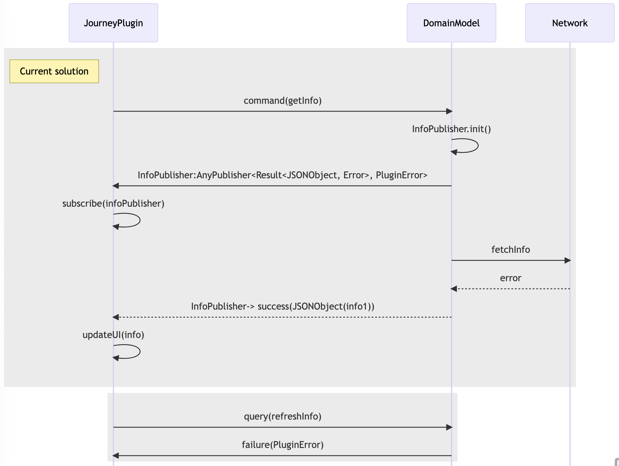Select the updateUI(info) self-loop arrow

tap(127, 352)
